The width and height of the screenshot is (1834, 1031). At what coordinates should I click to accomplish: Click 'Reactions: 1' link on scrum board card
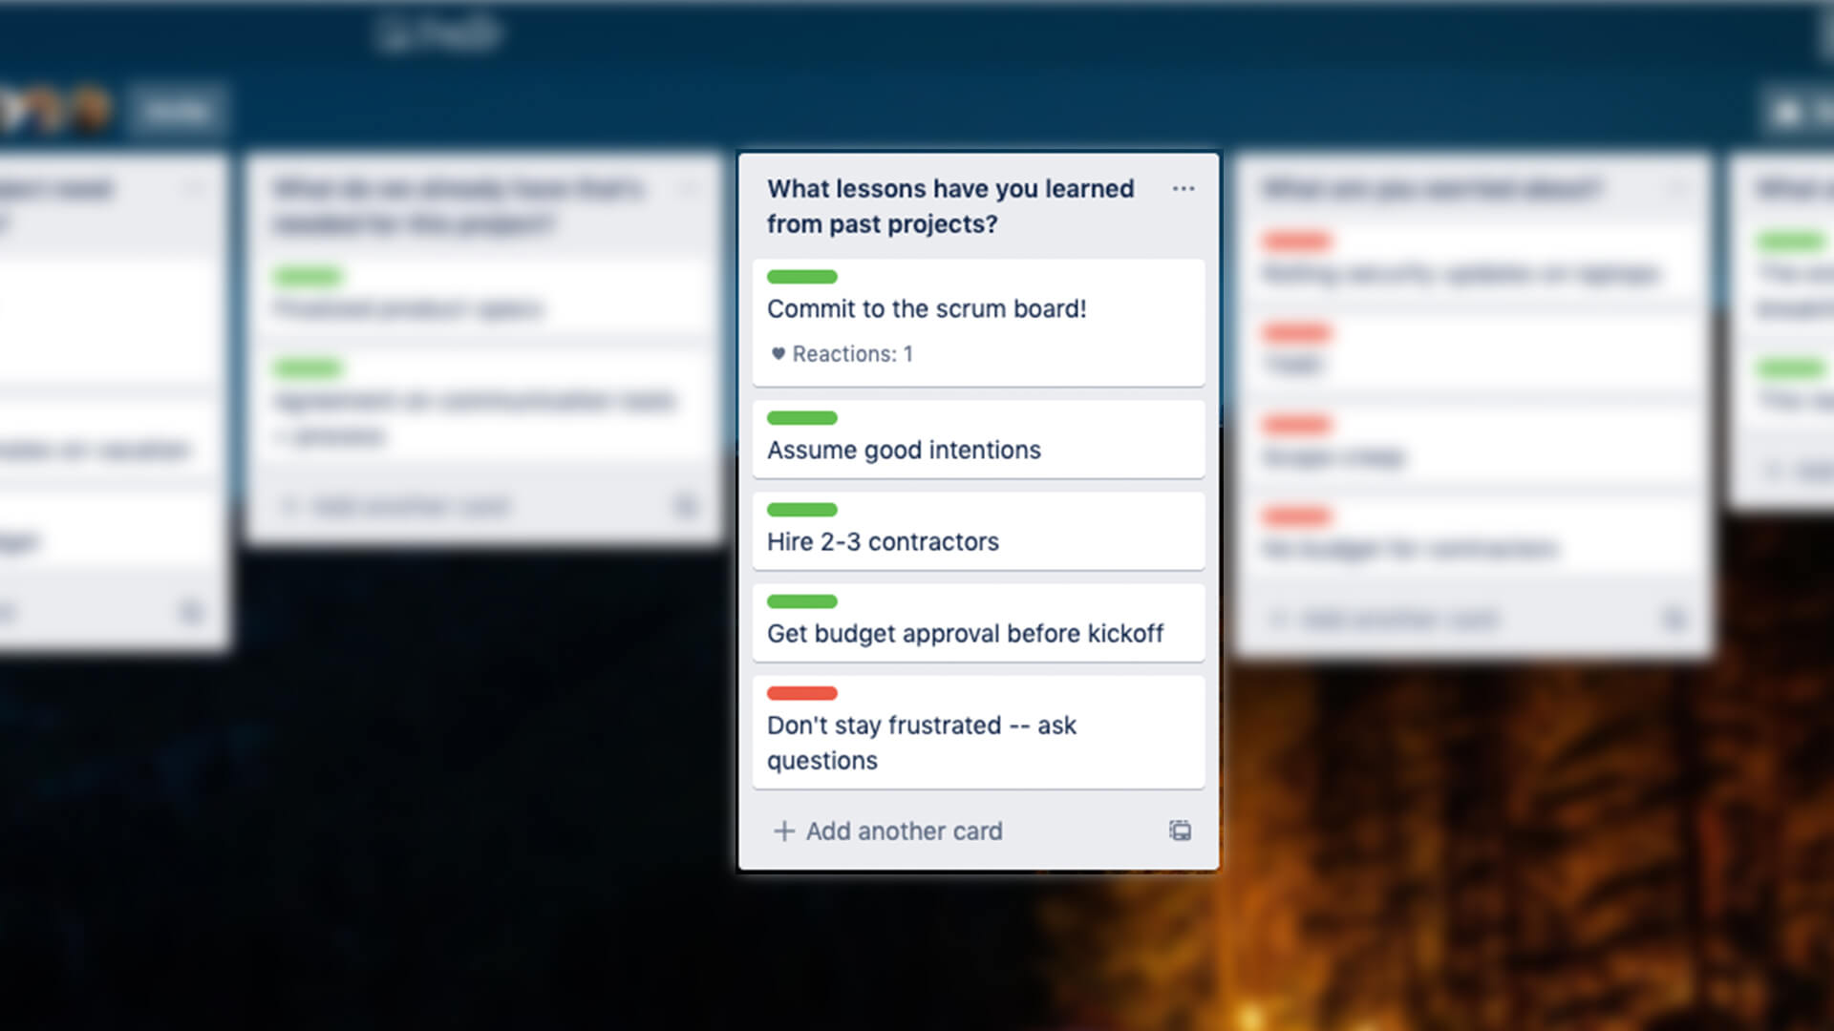(x=841, y=354)
